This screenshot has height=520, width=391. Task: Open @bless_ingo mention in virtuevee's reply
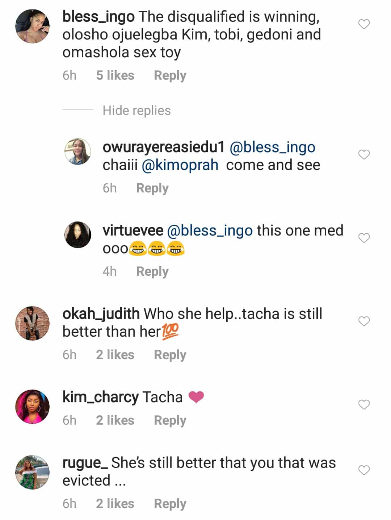tap(210, 231)
